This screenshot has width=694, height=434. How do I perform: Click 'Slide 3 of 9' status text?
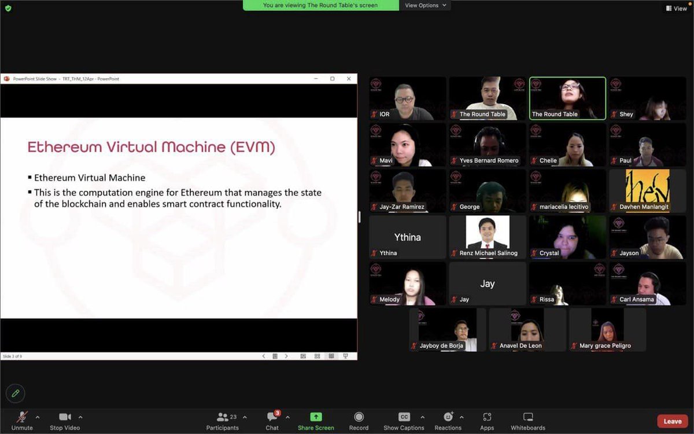click(12, 356)
